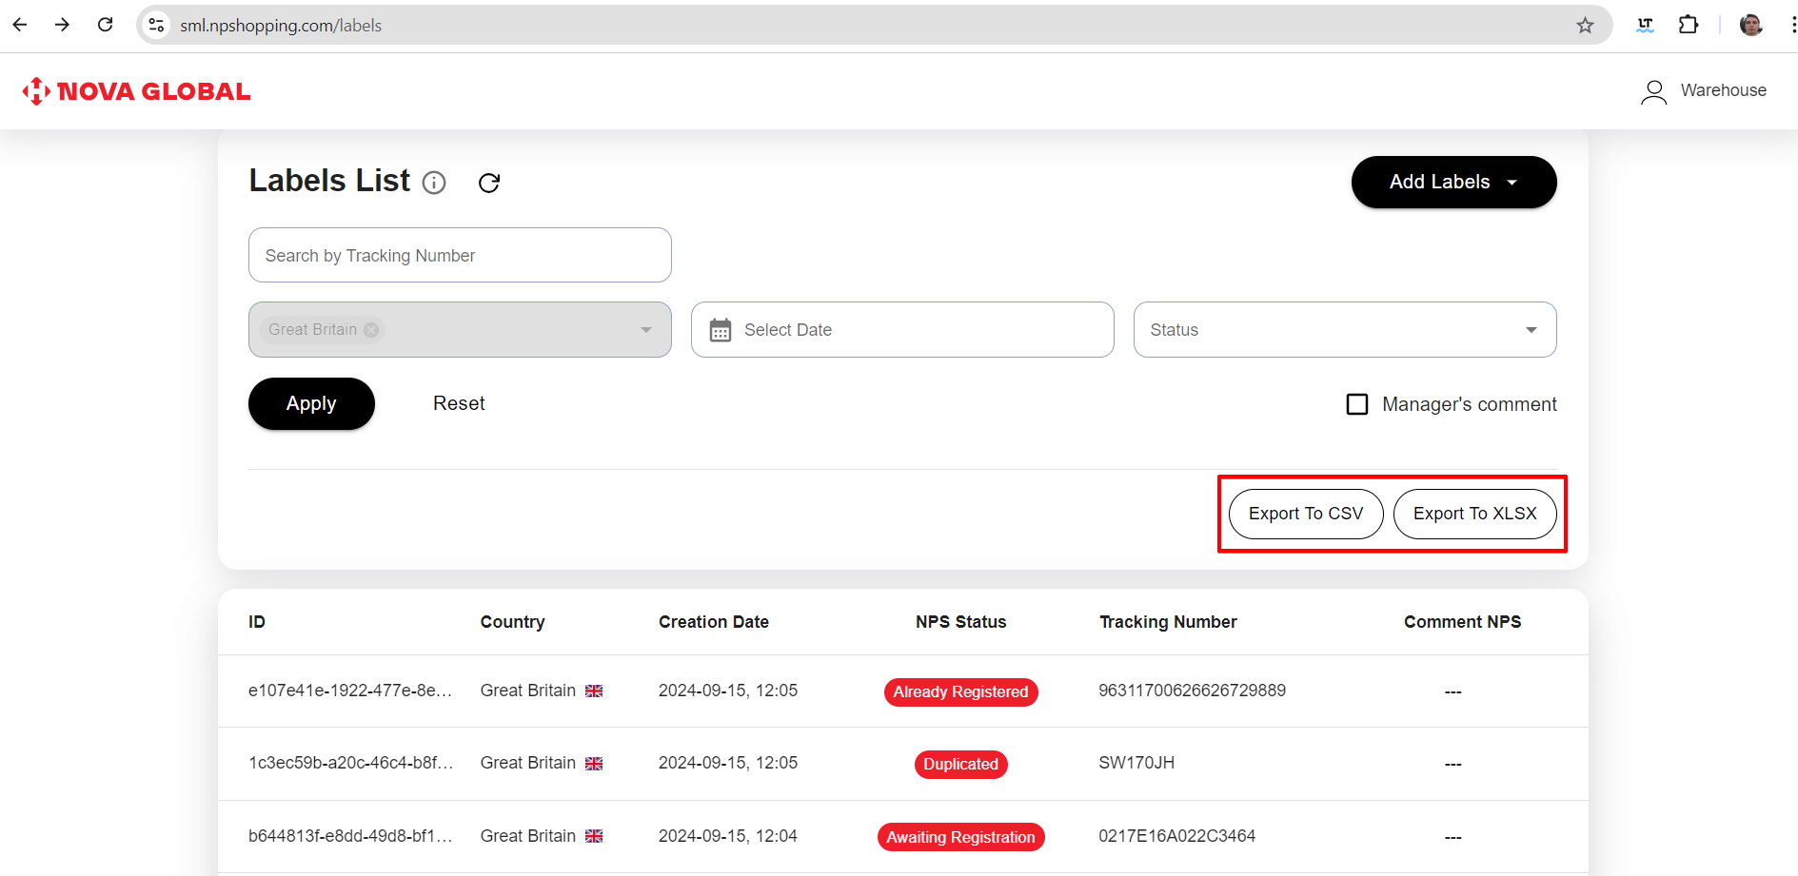1798x876 pixels.
Task: Open the calendar icon in Select Date
Action: tap(721, 330)
